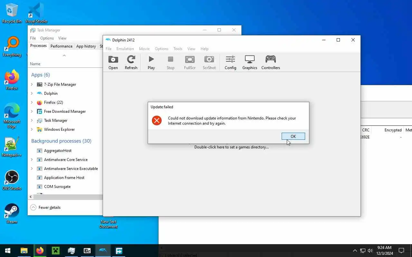Expand the Windows Explorer process row
The width and height of the screenshot is (412, 257).
[32, 129]
